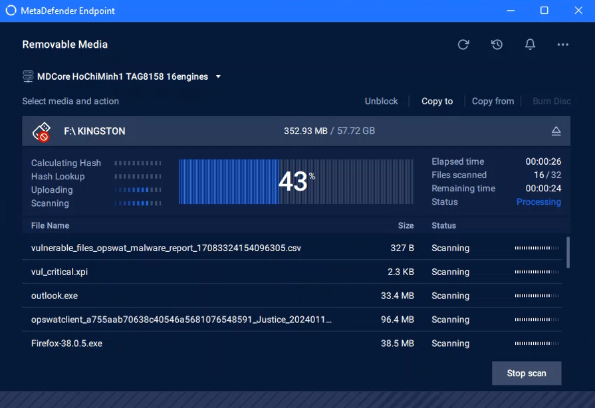This screenshot has height=408, width=595.
Task: Click the 96.4 MB size cell
Action: tap(398, 320)
